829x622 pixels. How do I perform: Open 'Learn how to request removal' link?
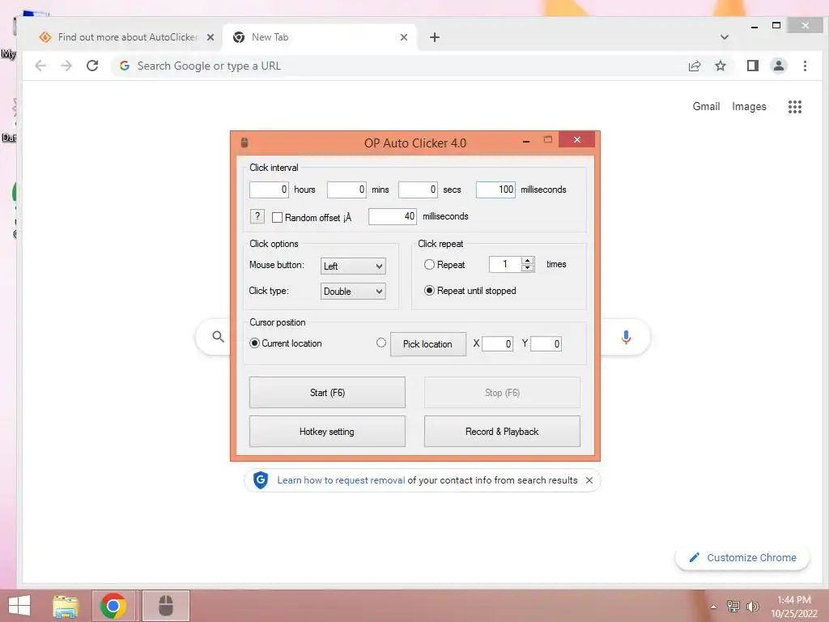coord(341,480)
